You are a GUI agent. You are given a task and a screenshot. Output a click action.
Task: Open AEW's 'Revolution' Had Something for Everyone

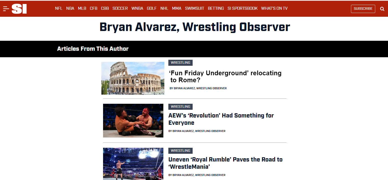[221, 119]
